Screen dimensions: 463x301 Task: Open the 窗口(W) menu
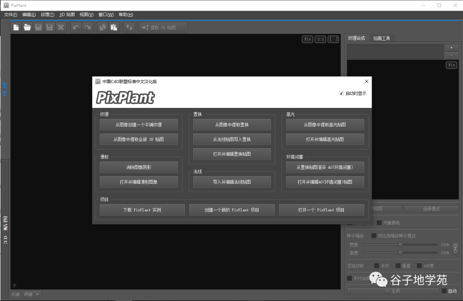(x=106, y=15)
